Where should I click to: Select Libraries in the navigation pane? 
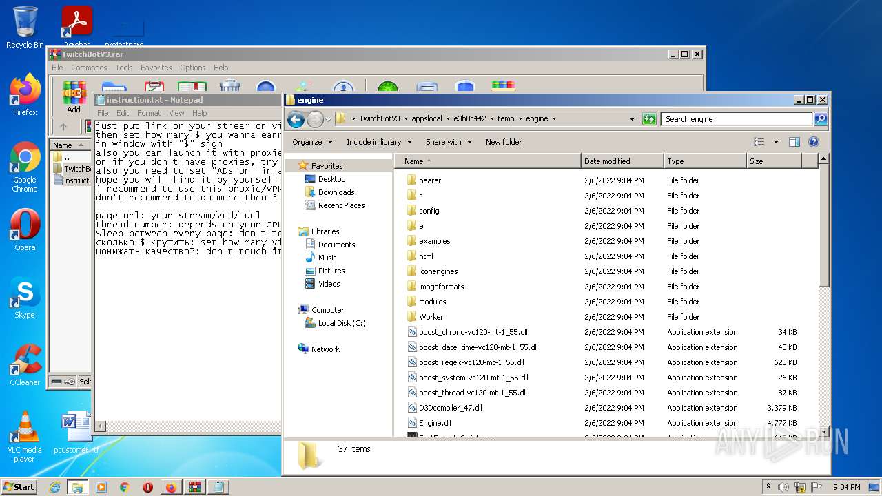point(325,231)
